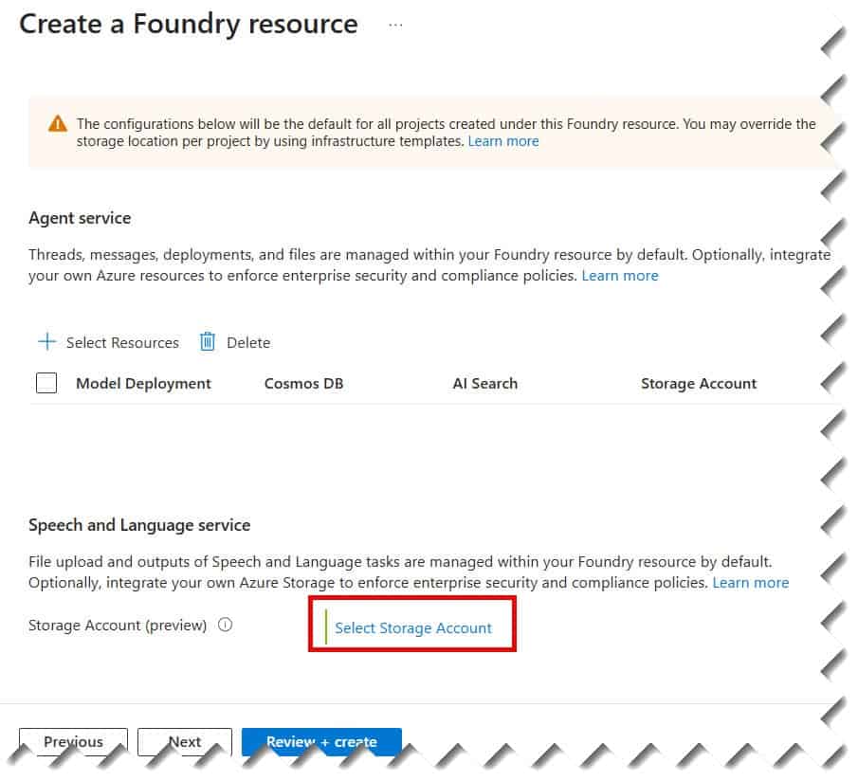Click the Model Deployment column header
The height and width of the screenshot is (781, 858).
pos(142,383)
